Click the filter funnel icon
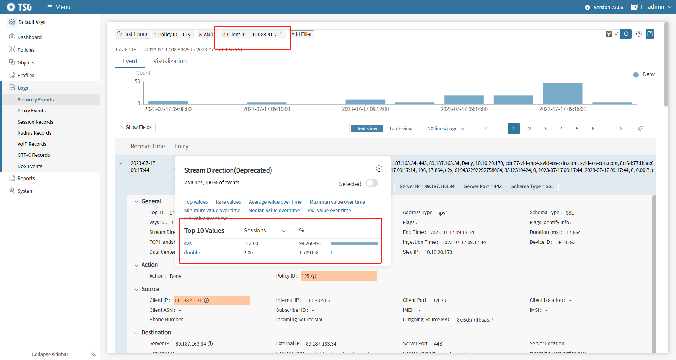676x360 pixels. click(x=608, y=34)
